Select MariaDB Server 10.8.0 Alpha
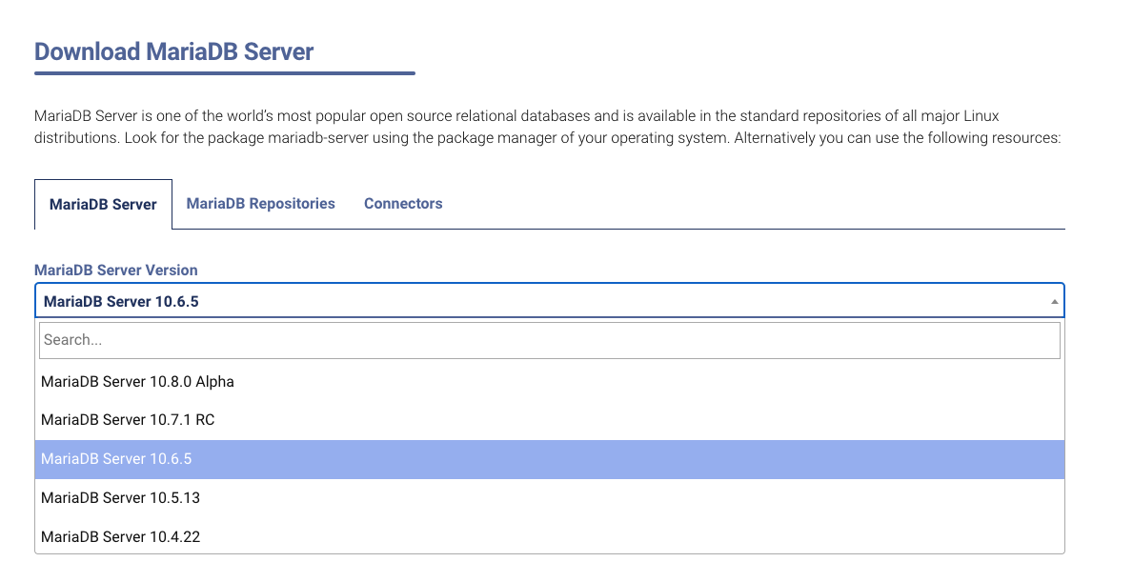This screenshot has height=582, width=1133. pyautogui.click(x=549, y=382)
